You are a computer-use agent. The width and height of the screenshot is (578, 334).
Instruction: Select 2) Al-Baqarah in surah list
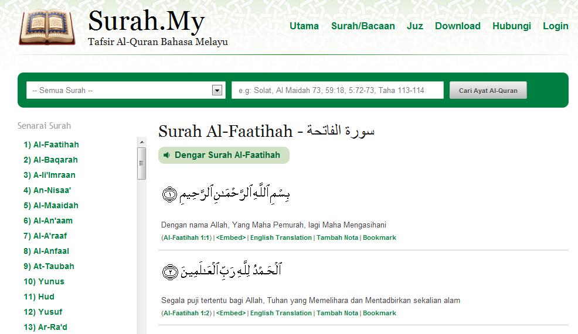50,160
